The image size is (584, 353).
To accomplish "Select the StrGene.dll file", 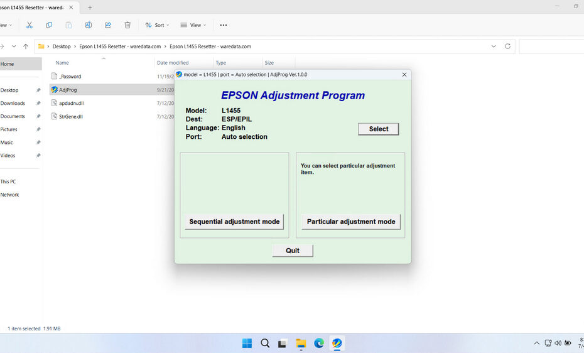I will coord(71,117).
